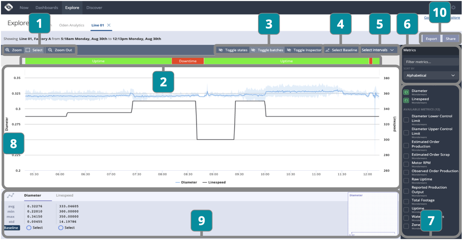The image size is (463, 240).
Task: Click the Share button
Action: (450, 39)
